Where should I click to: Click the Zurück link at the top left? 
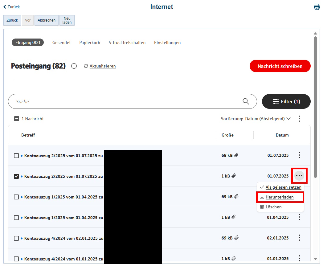pos(11,6)
